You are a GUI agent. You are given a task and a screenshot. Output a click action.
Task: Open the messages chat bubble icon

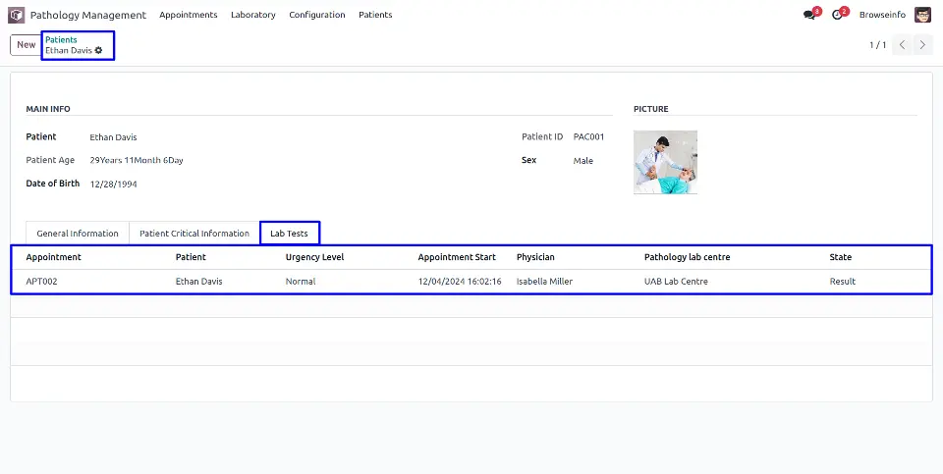808,15
